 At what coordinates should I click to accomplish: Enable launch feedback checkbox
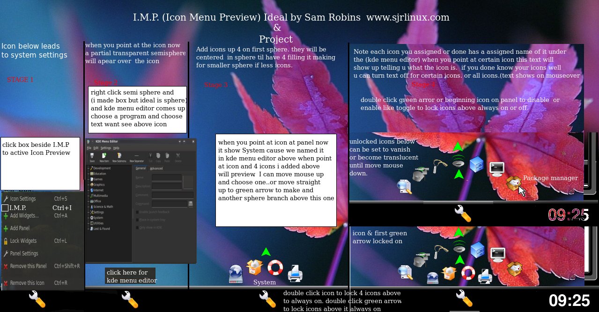137,212
